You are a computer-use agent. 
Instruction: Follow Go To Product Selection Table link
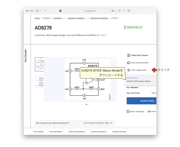point(98,123)
